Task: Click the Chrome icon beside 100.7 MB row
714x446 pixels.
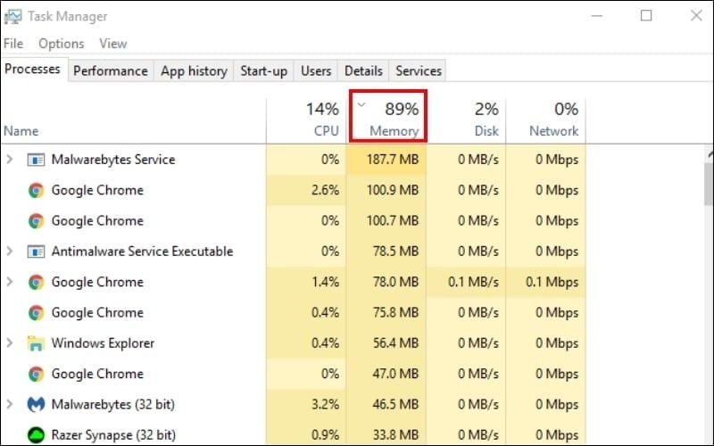Action: (36, 220)
